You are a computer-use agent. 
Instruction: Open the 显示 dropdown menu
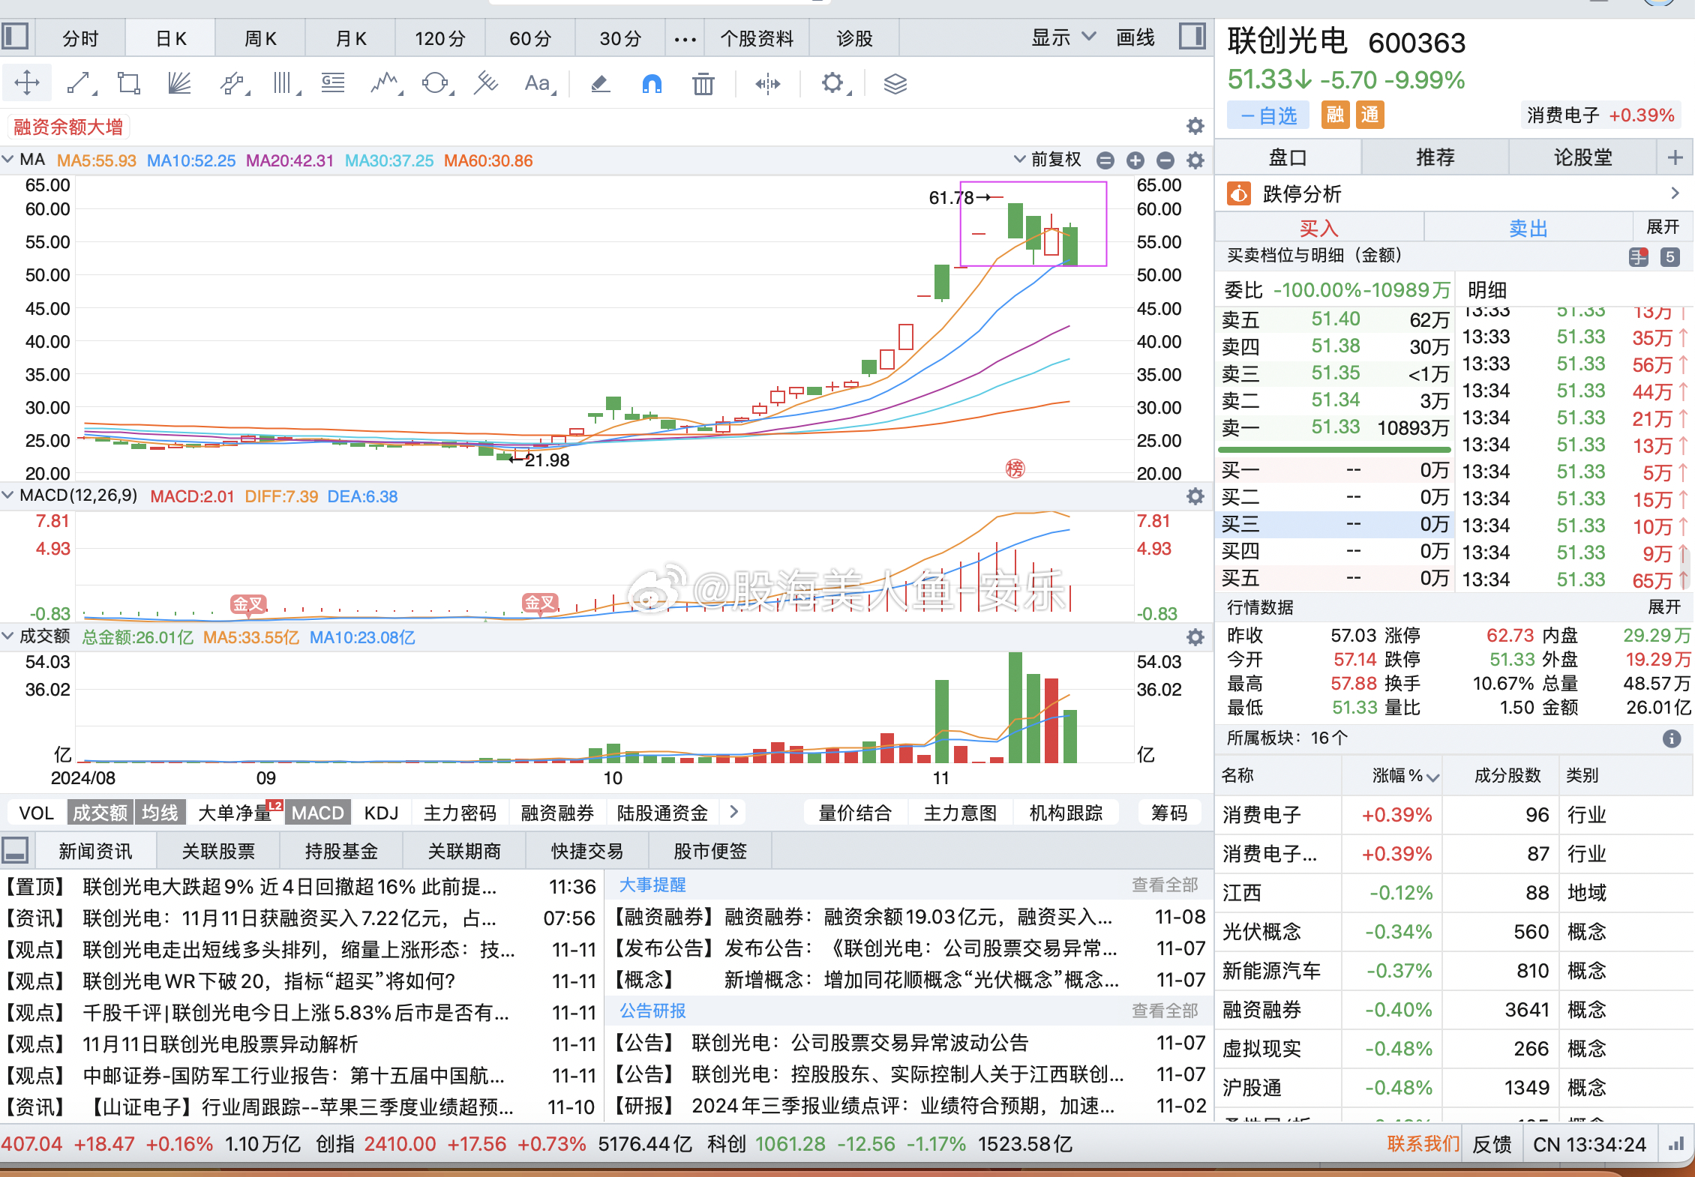(x=1063, y=37)
